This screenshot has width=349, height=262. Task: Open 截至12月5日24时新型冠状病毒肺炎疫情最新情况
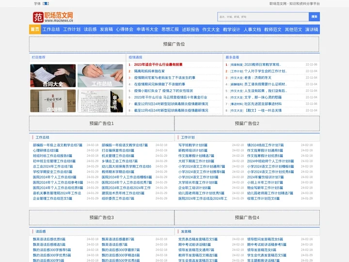click(x=171, y=104)
